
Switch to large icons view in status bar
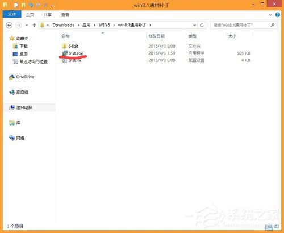pyautogui.click(x=277, y=226)
